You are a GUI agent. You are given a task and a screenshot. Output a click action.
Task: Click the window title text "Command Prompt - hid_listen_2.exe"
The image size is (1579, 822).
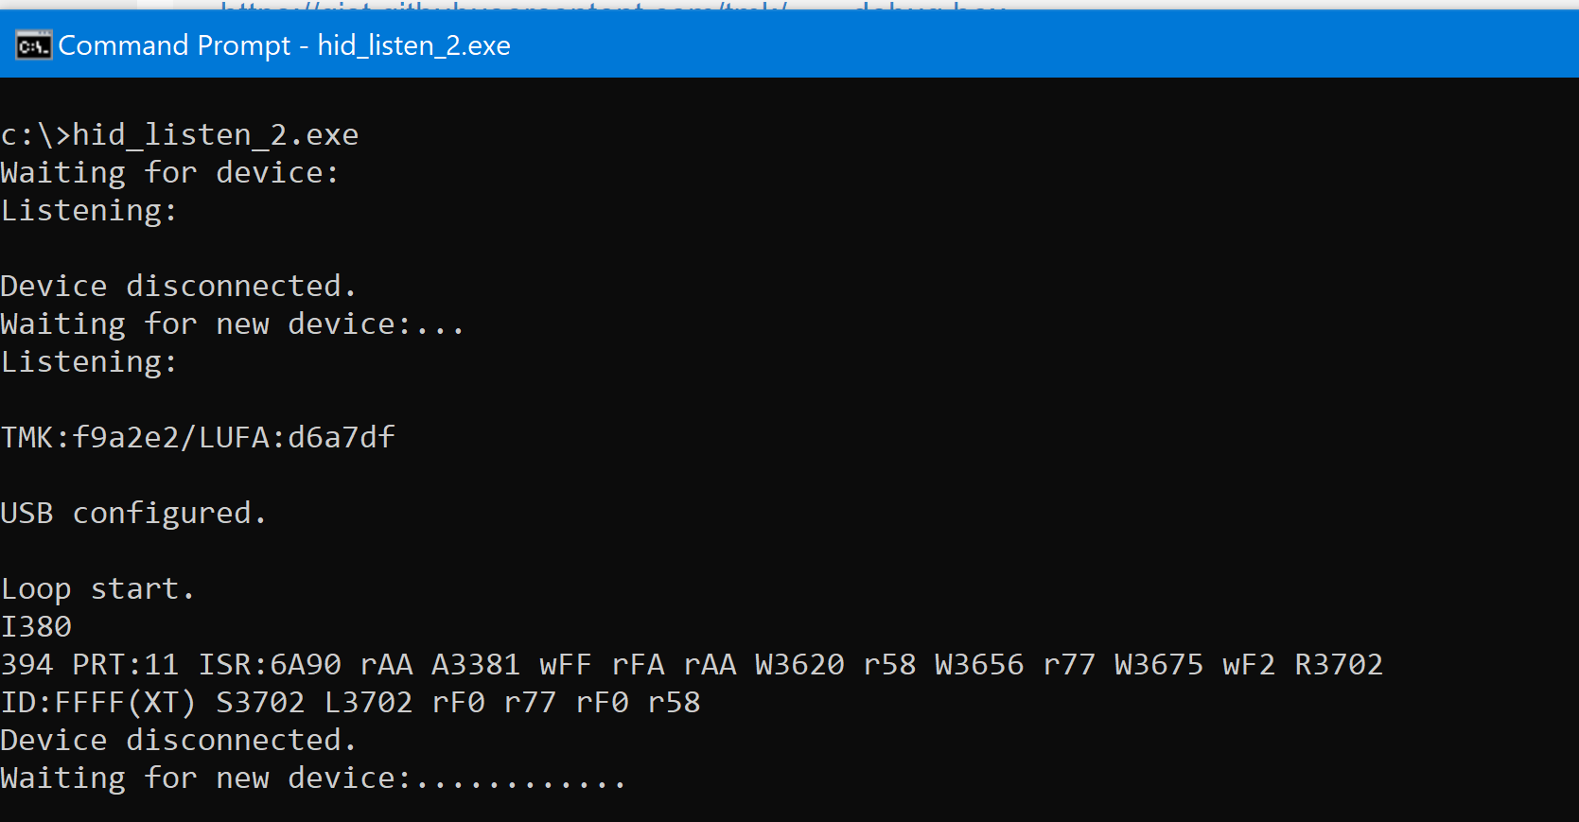284,45
